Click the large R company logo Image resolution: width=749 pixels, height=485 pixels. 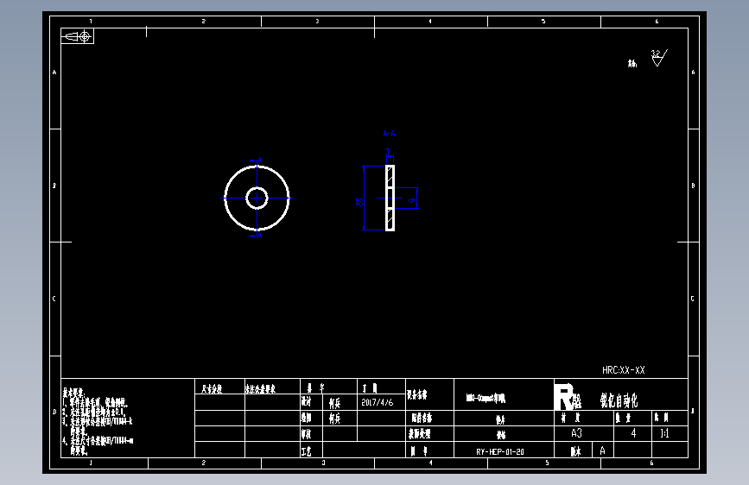563,397
